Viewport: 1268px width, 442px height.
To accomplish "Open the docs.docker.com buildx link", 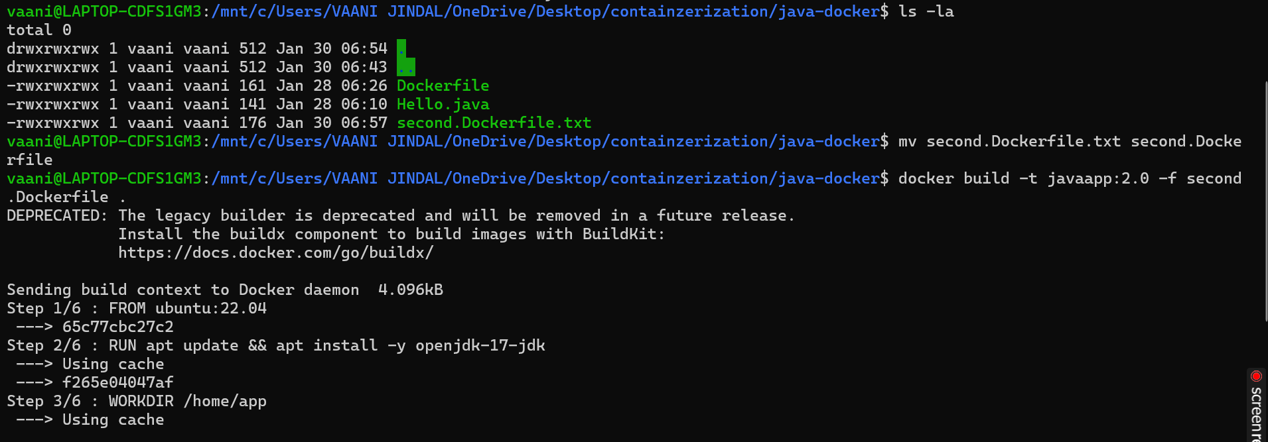I will [x=275, y=252].
